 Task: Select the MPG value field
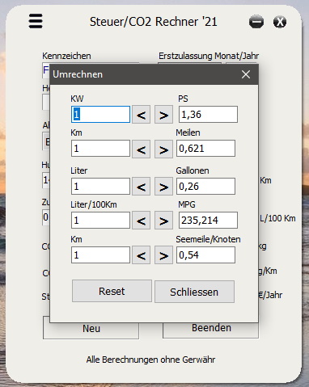pyautogui.click(x=208, y=220)
